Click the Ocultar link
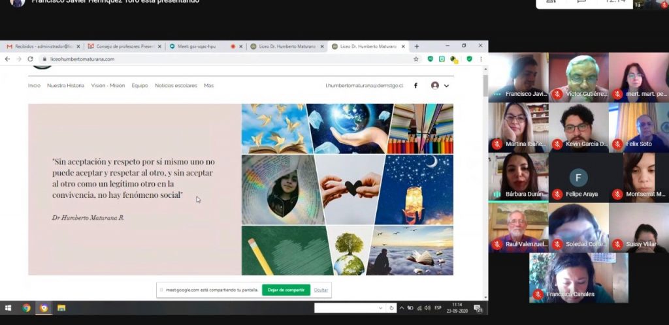Image resolution: width=669 pixels, height=325 pixels. 321,290
